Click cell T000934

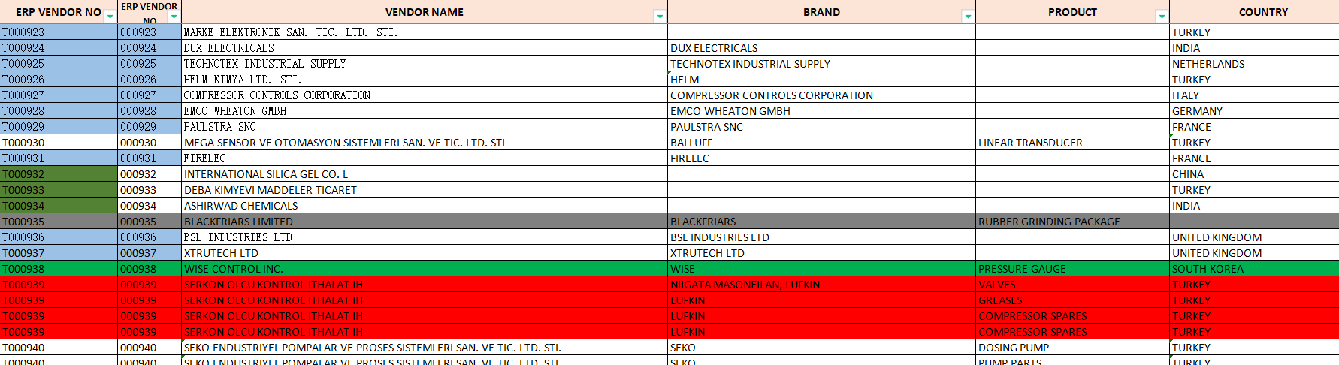[x=59, y=206]
